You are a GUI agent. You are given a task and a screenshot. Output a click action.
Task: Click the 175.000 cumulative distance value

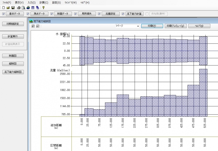(123, 123)
